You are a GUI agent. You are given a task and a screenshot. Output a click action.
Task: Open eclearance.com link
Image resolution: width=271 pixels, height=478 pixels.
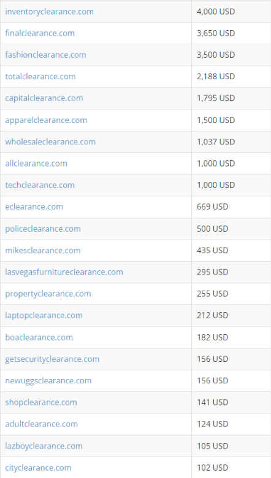34,206
